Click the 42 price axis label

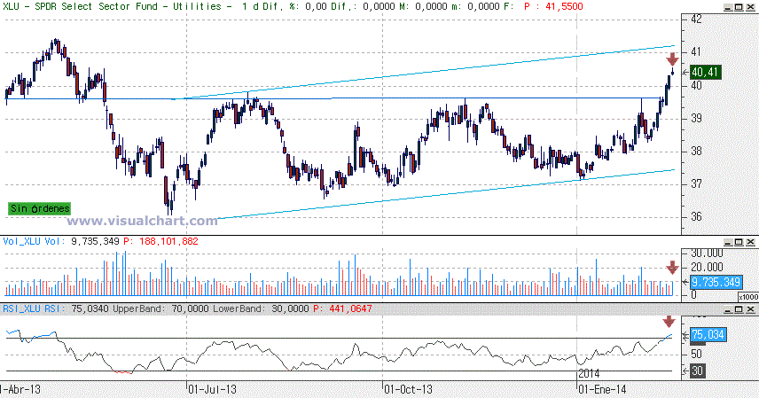point(696,19)
